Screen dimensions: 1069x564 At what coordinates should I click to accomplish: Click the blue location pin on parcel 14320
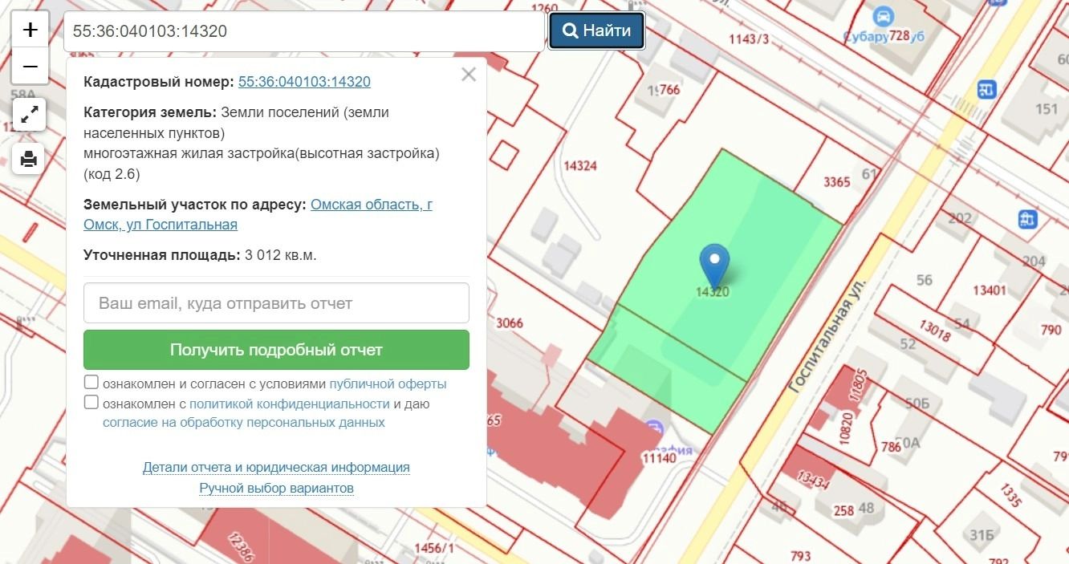[x=714, y=266]
